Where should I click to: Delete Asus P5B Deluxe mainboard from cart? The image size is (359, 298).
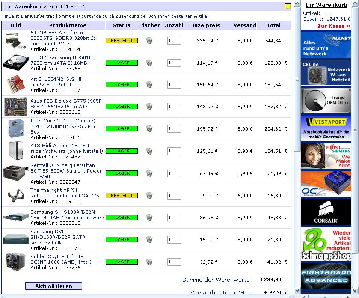pos(149,107)
